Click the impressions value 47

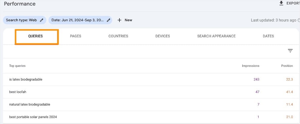257,92
